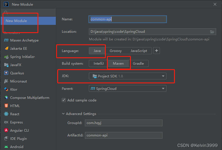
Task: Browse location with the folder icon
Action: click(x=212, y=32)
